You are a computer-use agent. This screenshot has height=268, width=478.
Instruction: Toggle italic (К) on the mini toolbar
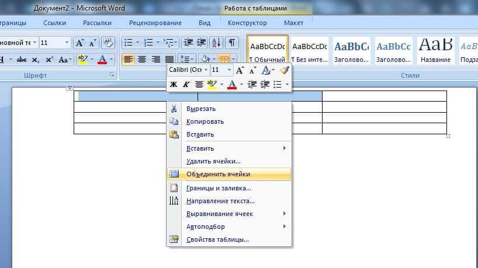point(186,84)
